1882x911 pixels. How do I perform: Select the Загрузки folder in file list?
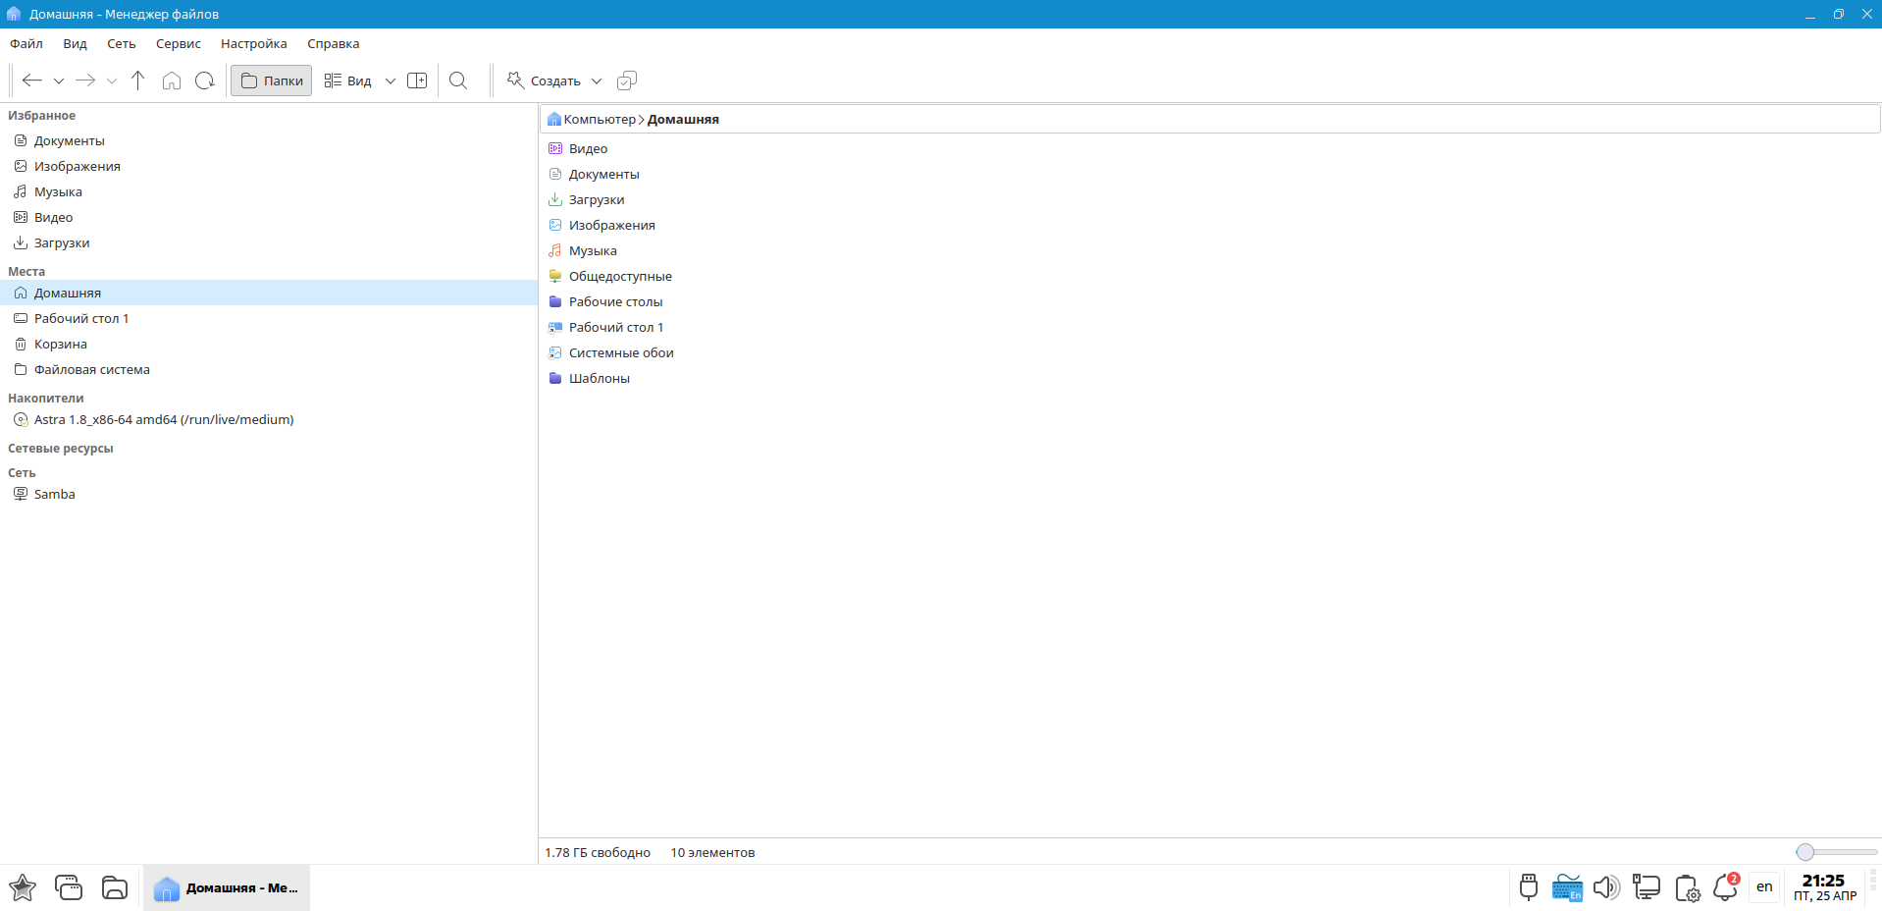tap(596, 199)
